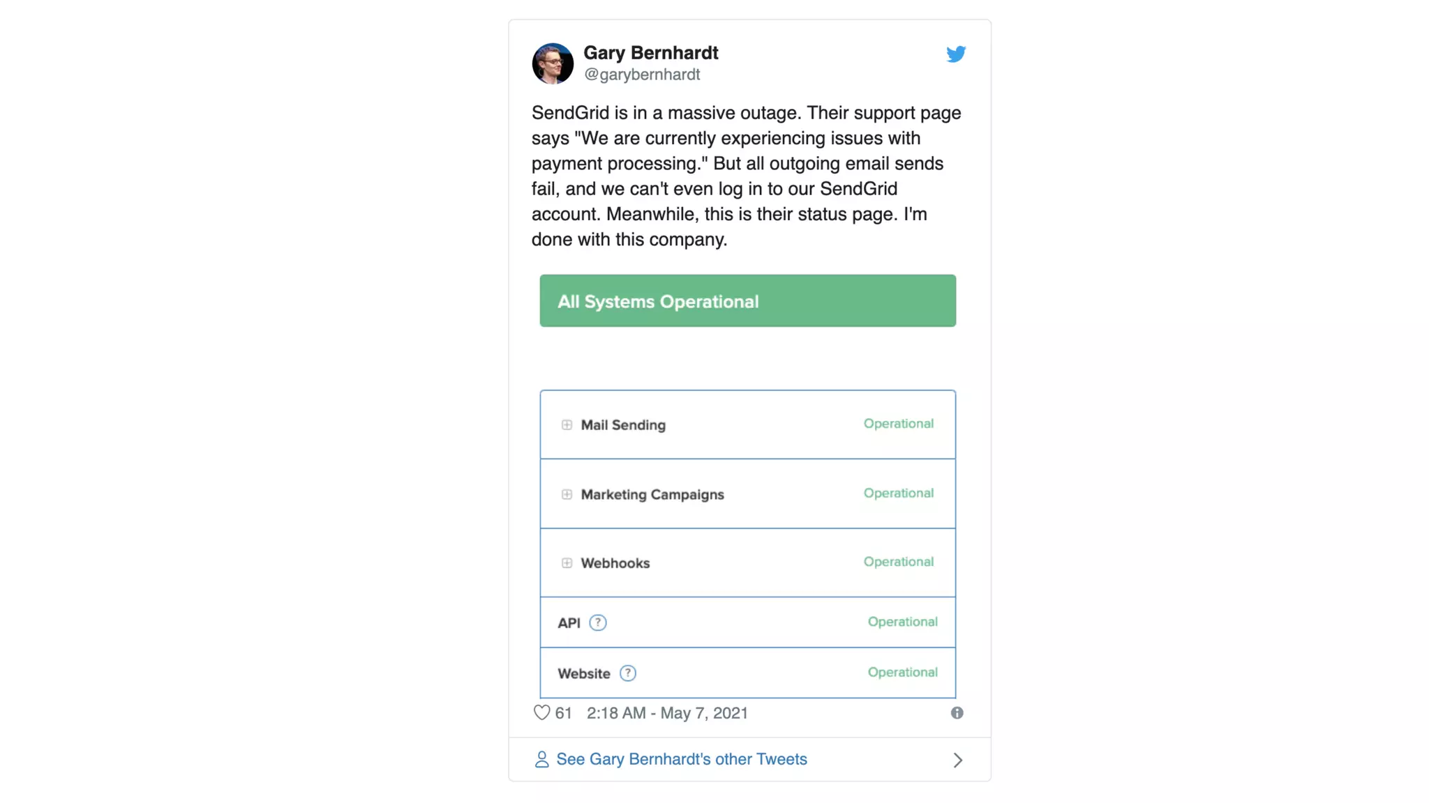Screen dimensions: 1429x803
Task: Click the Website Operational status label
Action: (x=902, y=673)
